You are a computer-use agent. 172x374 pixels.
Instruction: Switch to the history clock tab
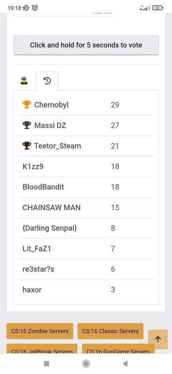47,81
